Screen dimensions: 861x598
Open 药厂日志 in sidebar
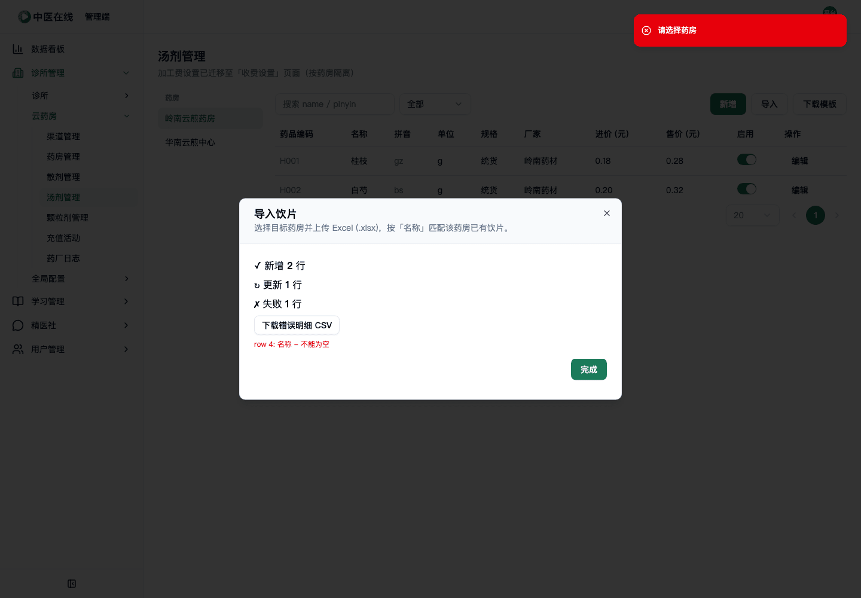(63, 258)
